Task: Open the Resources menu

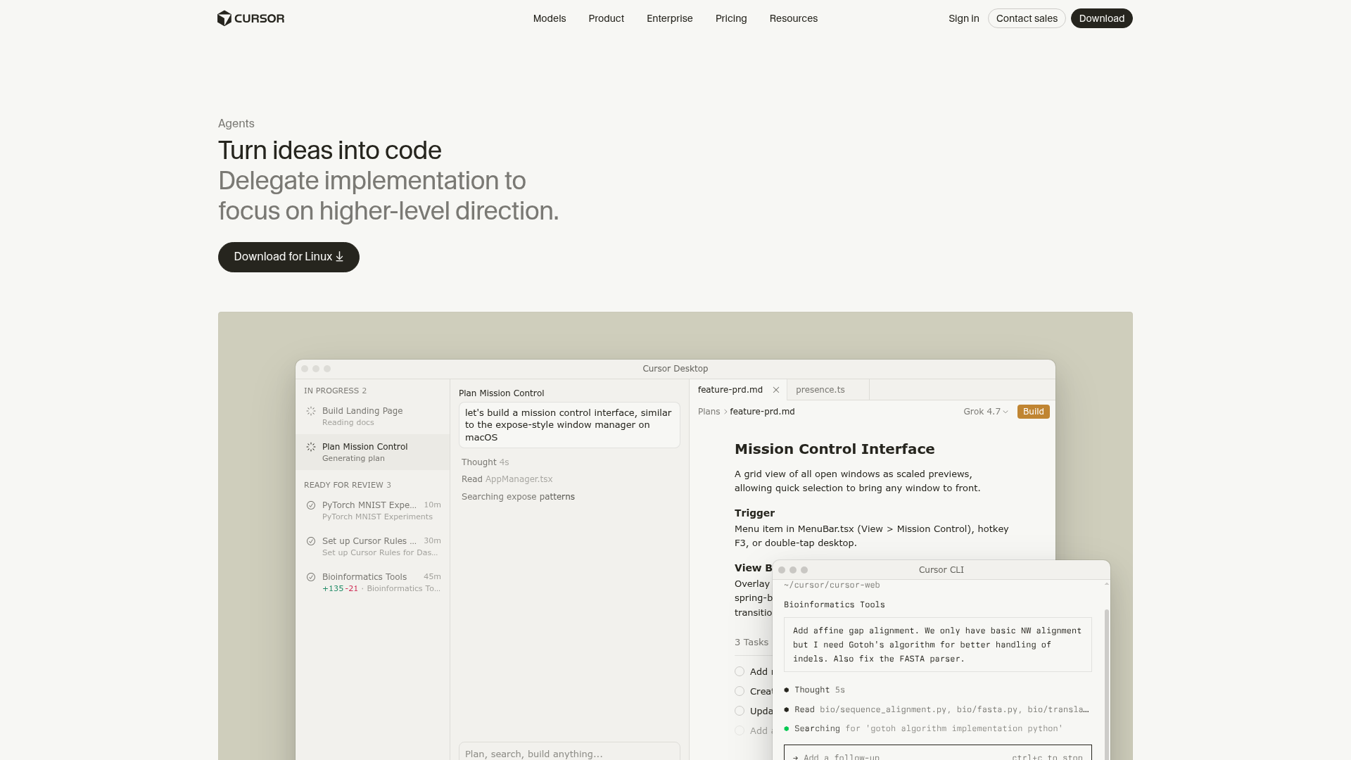Action: pyautogui.click(x=794, y=18)
